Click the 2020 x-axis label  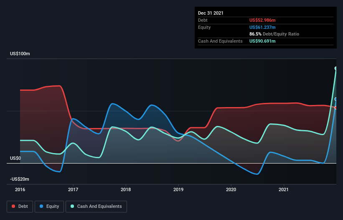[231, 189]
